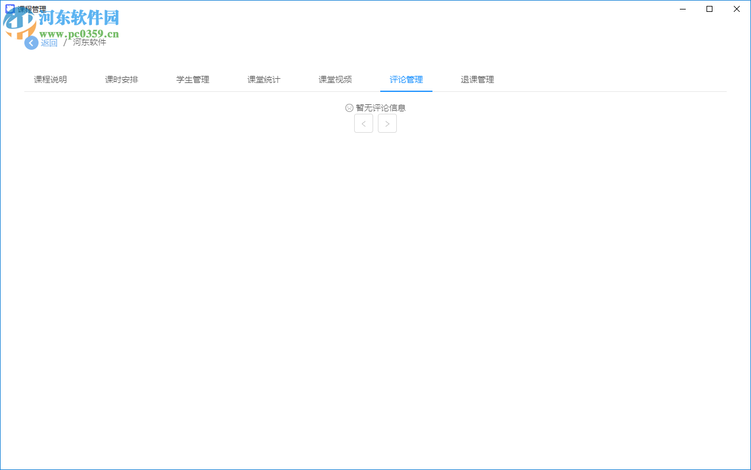The width and height of the screenshot is (751, 470).
Task: Select the active 评论管理 tab
Action: pyautogui.click(x=406, y=79)
